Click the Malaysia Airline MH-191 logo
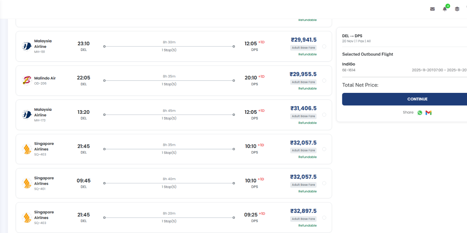467x233 pixels. pos(27,46)
